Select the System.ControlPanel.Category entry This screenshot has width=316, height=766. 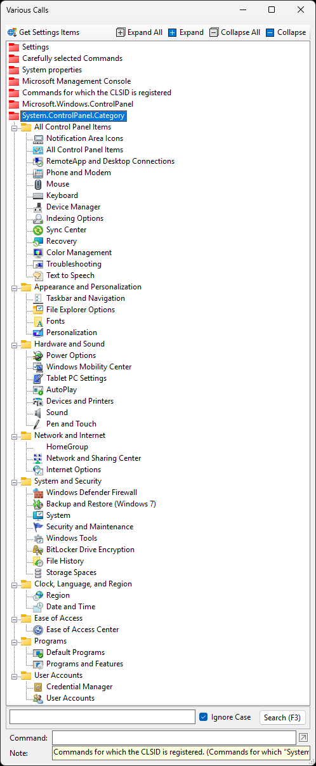click(x=74, y=116)
